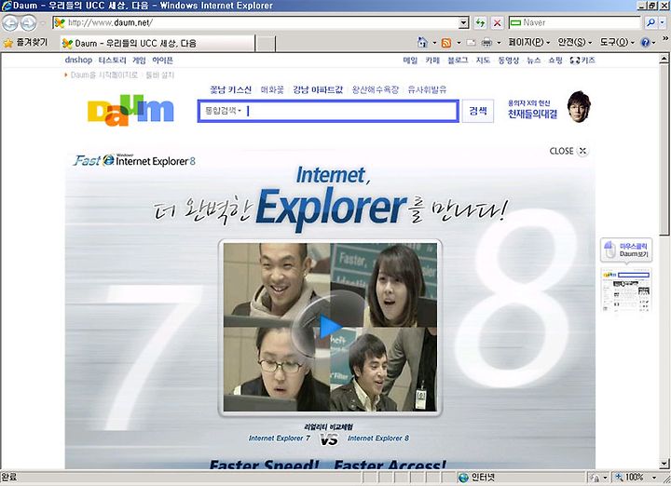Click Daum을 시작페이지로 link
Viewport: 671px width, 486px height.
[x=104, y=75]
